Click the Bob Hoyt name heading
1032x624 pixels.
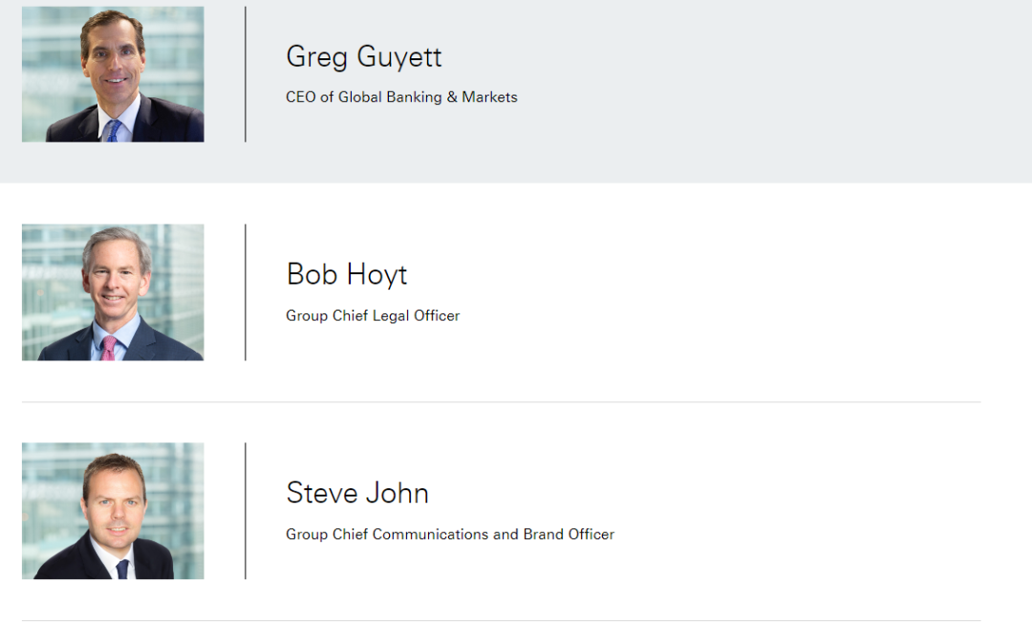(347, 275)
